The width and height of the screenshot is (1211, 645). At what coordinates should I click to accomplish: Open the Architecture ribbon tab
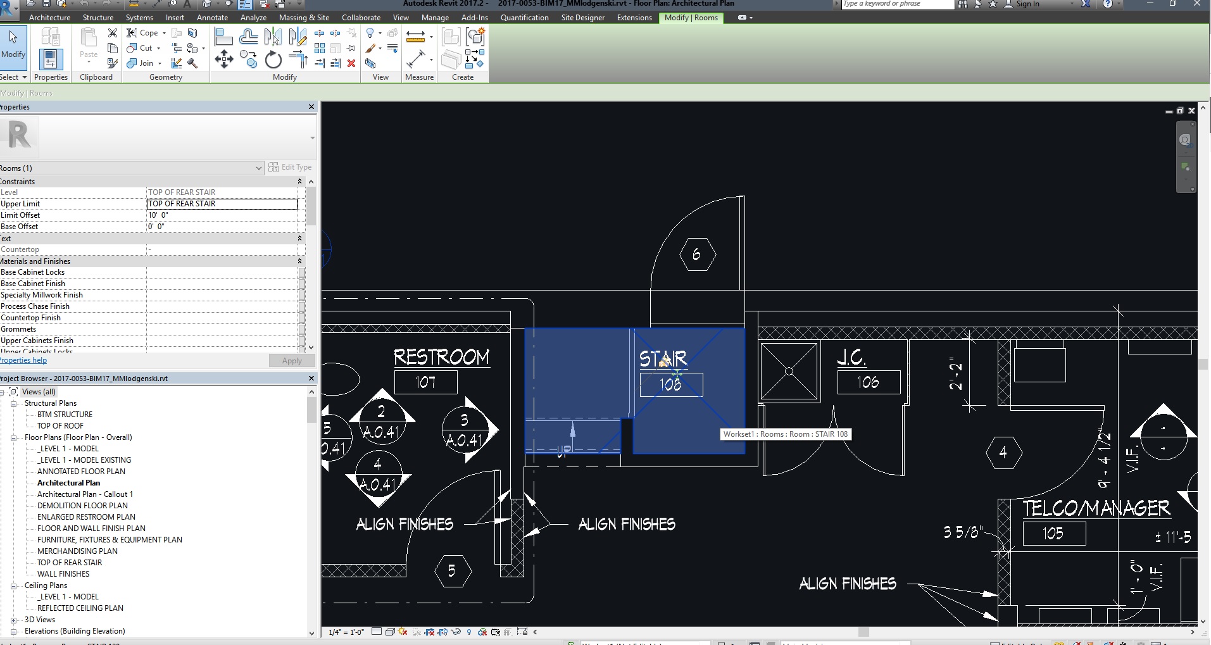coord(49,18)
